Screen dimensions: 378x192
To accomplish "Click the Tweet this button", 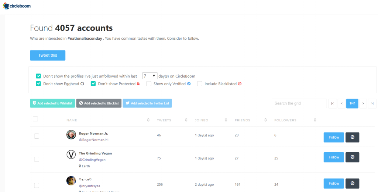I will click(48, 55).
